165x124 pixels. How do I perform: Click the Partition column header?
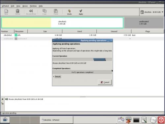7,31
